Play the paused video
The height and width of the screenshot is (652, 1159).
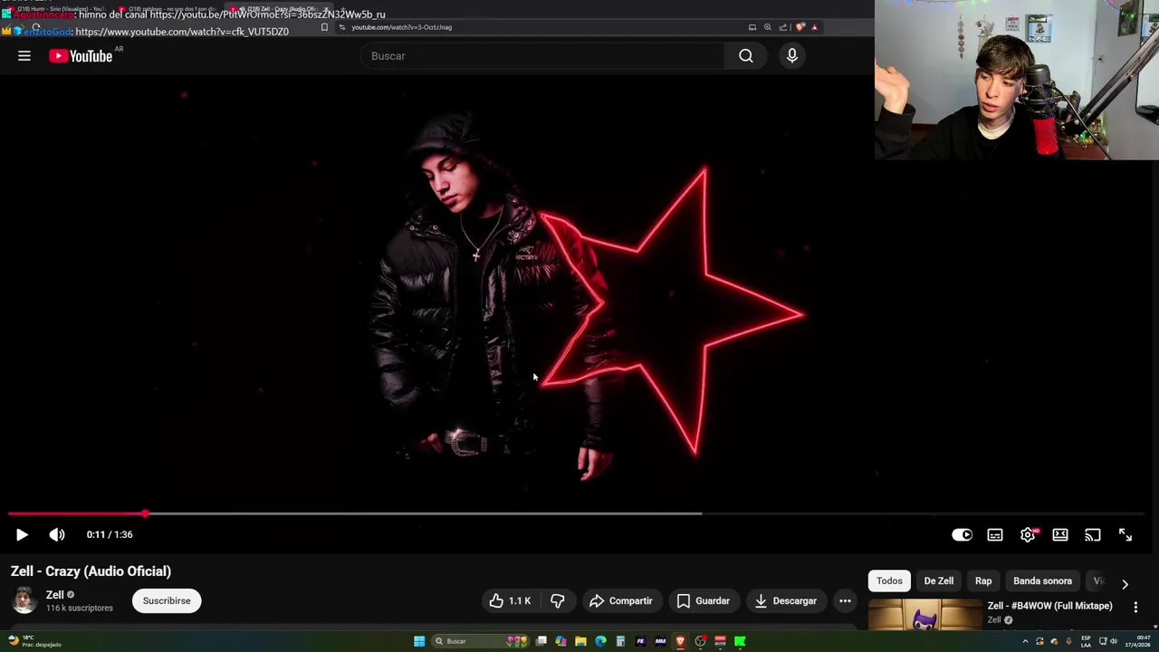click(x=22, y=535)
